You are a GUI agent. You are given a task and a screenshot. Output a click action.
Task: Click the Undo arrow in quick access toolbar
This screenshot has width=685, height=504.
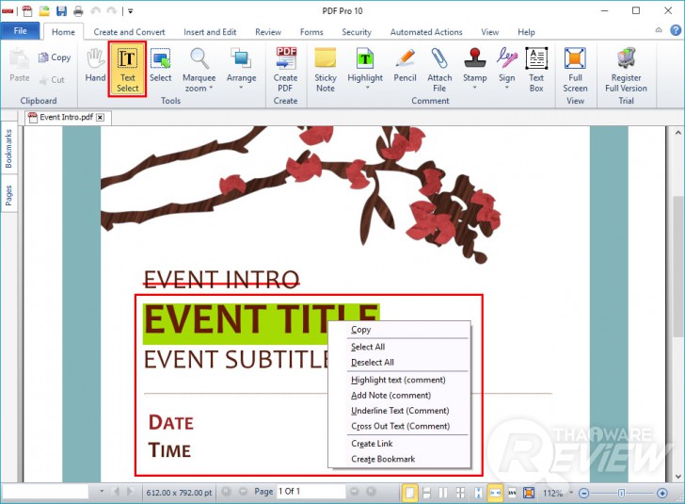pyautogui.click(x=95, y=11)
